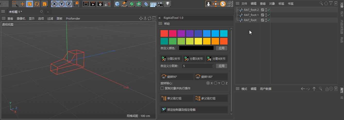The width and height of the screenshot is (344, 120).
Task: Select the spline pen tool
Action: pos(124,4)
